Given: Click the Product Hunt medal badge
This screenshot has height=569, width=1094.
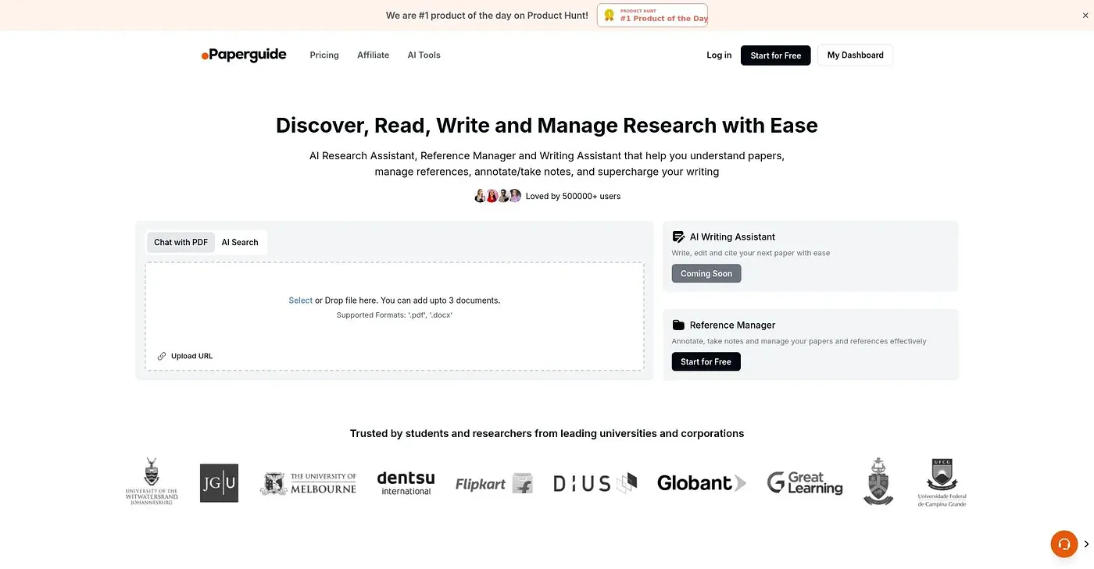Looking at the screenshot, I should [x=652, y=16].
